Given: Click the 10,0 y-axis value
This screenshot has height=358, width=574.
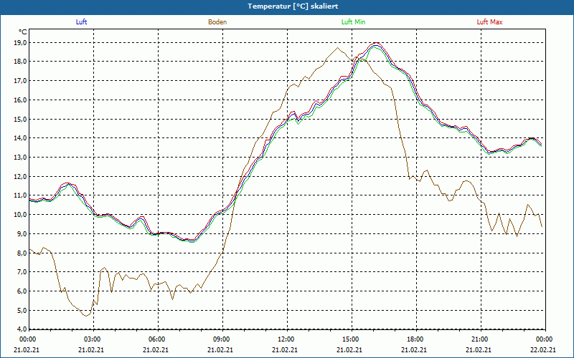Looking at the screenshot, I should 21,214.
